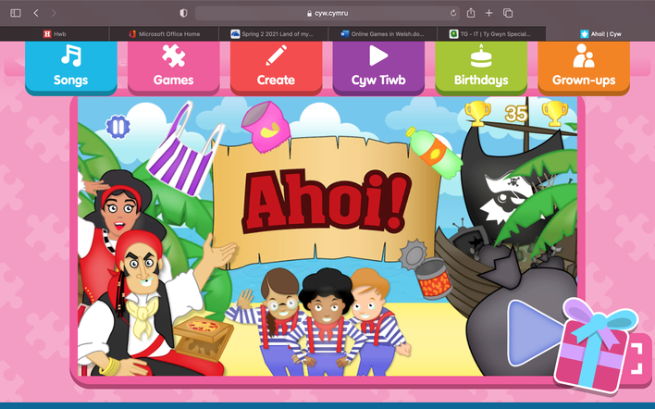Click the pirate flag skull
The image size is (655, 409).
pyautogui.click(x=511, y=197)
